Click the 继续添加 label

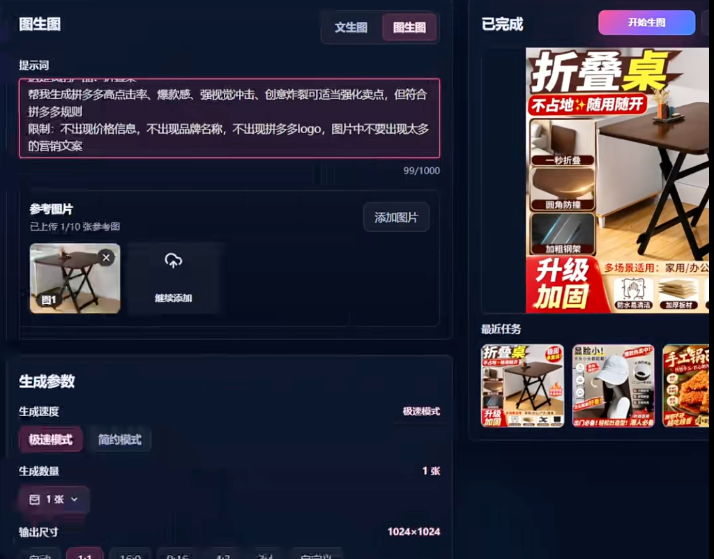[x=174, y=298]
